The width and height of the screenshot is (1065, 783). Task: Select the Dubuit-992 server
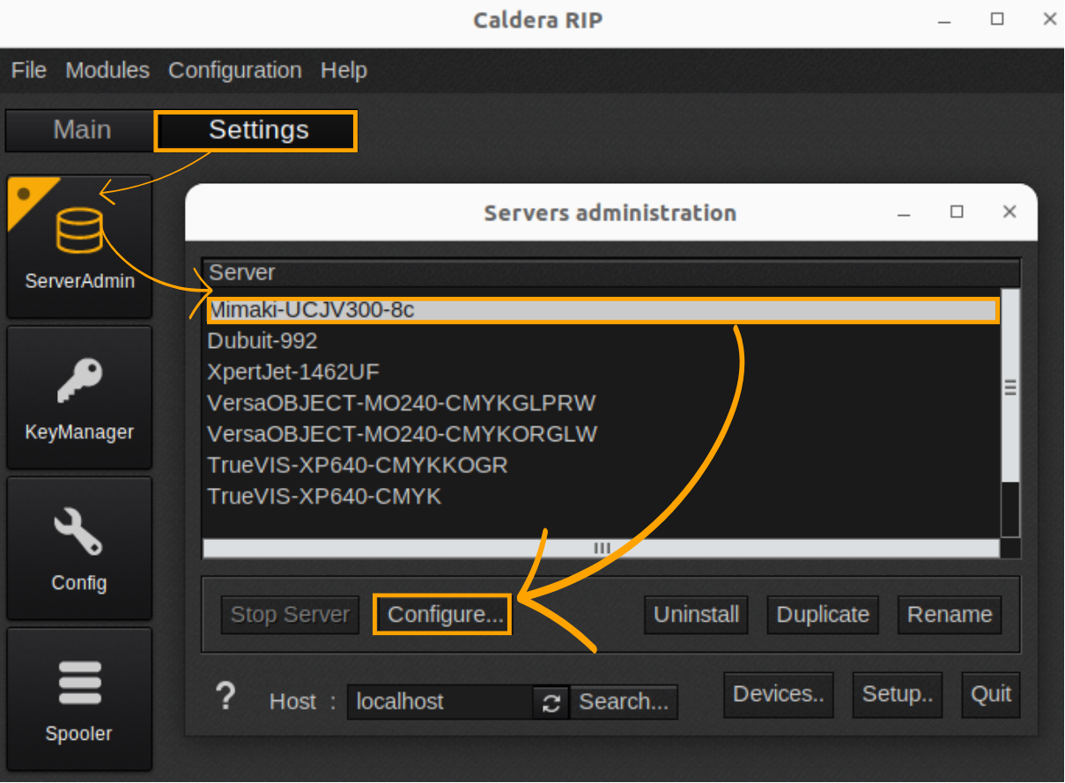pyautogui.click(x=263, y=341)
